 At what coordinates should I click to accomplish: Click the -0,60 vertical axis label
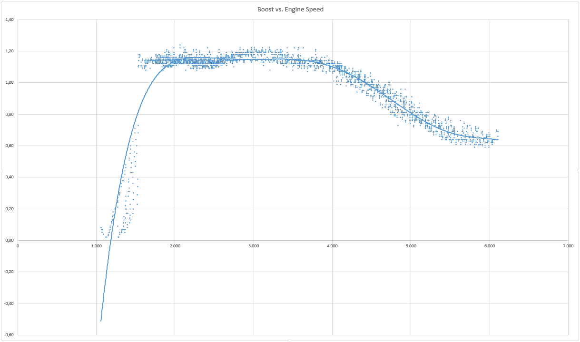[x=9, y=335]
